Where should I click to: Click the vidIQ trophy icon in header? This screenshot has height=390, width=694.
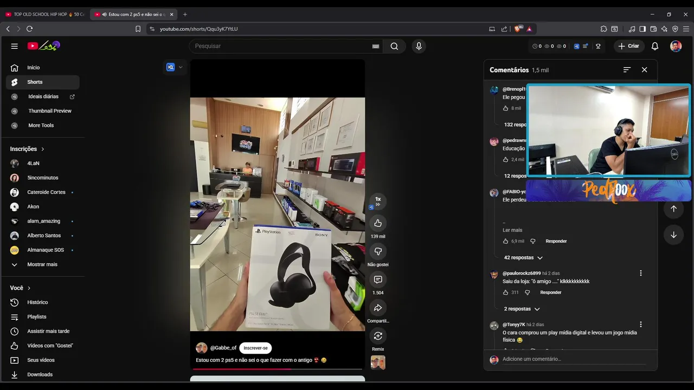[x=598, y=46]
